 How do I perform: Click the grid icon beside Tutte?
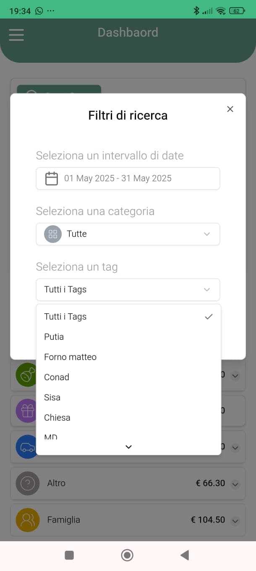click(x=53, y=234)
